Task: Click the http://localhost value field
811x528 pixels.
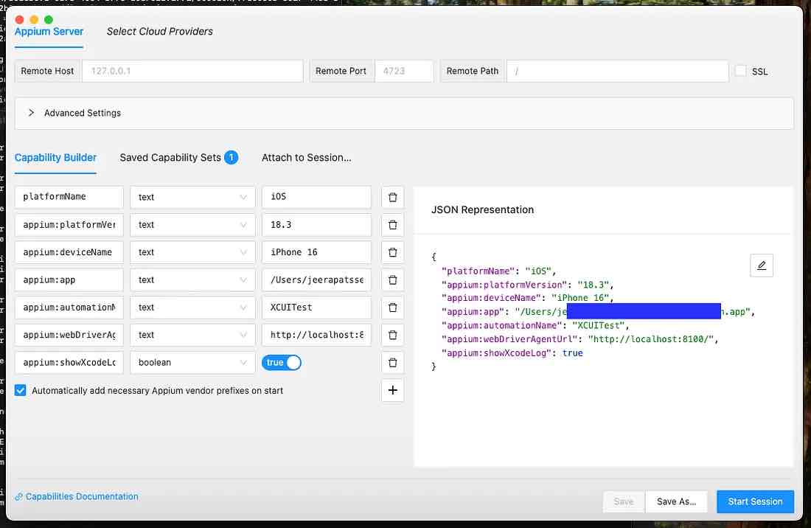Action: 316,335
